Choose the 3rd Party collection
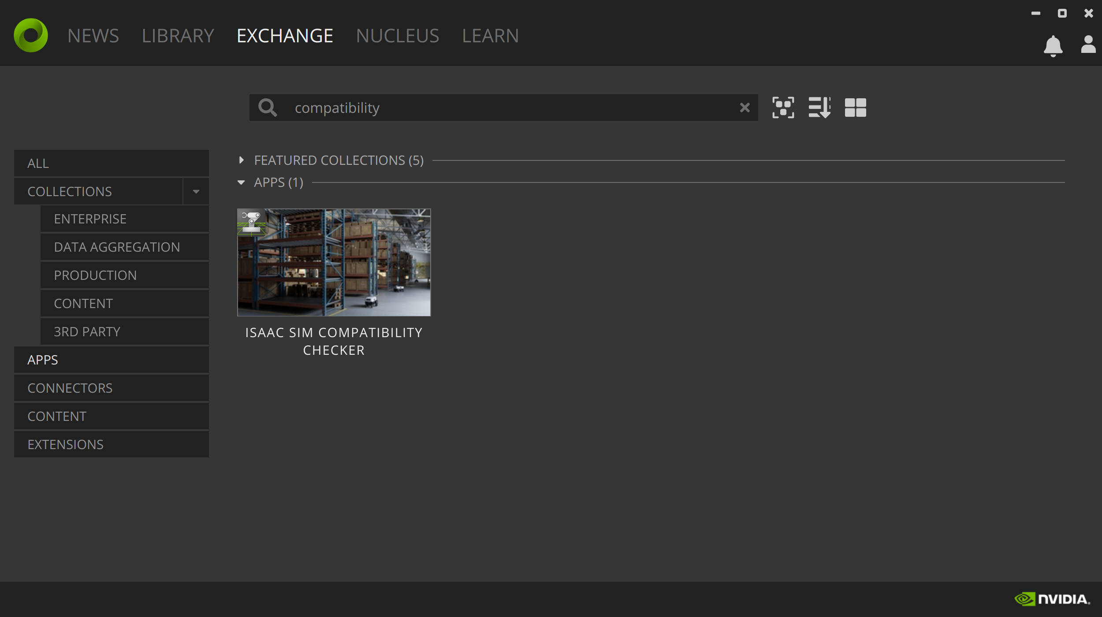1102x617 pixels. pyautogui.click(x=125, y=331)
